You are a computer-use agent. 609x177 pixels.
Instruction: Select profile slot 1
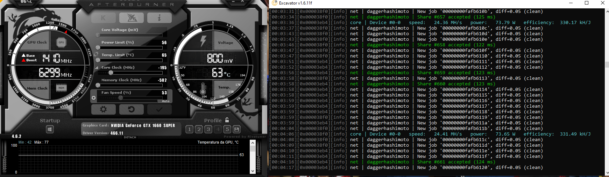[x=189, y=129]
